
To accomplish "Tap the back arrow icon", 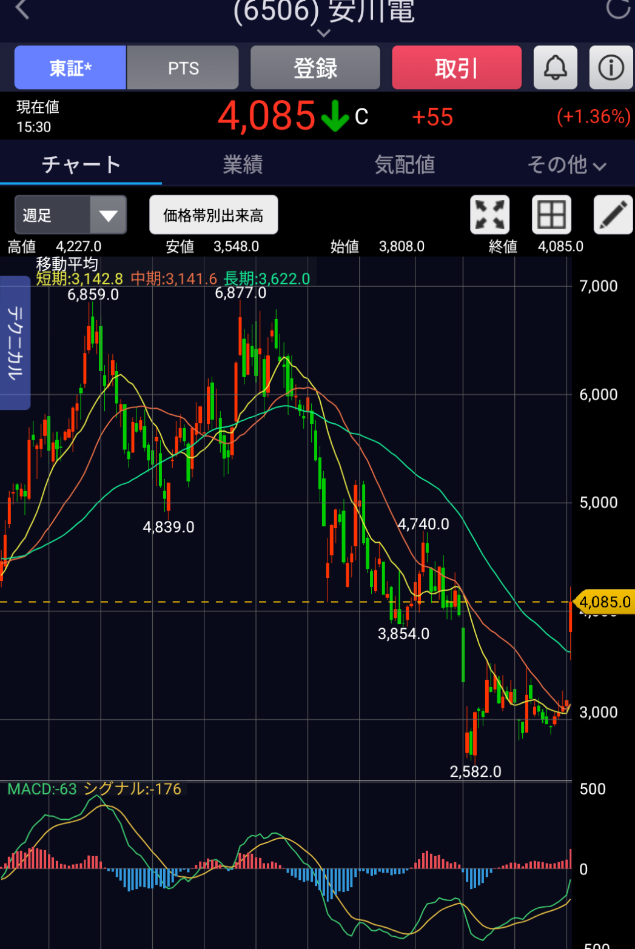I will point(22,10).
